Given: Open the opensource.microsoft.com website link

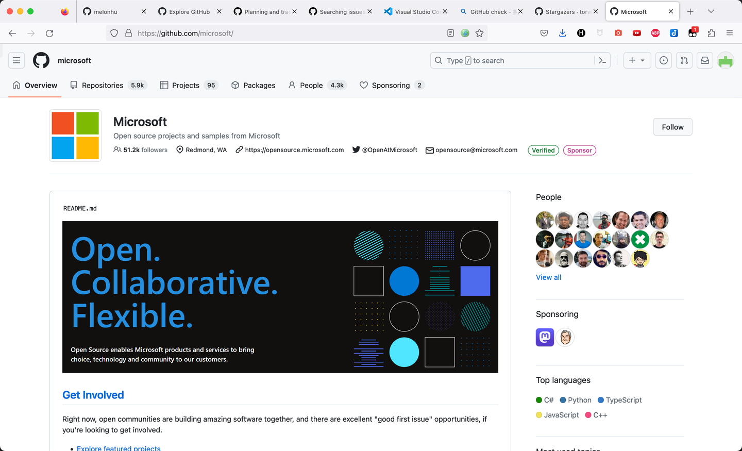Looking at the screenshot, I should click(294, 150).
